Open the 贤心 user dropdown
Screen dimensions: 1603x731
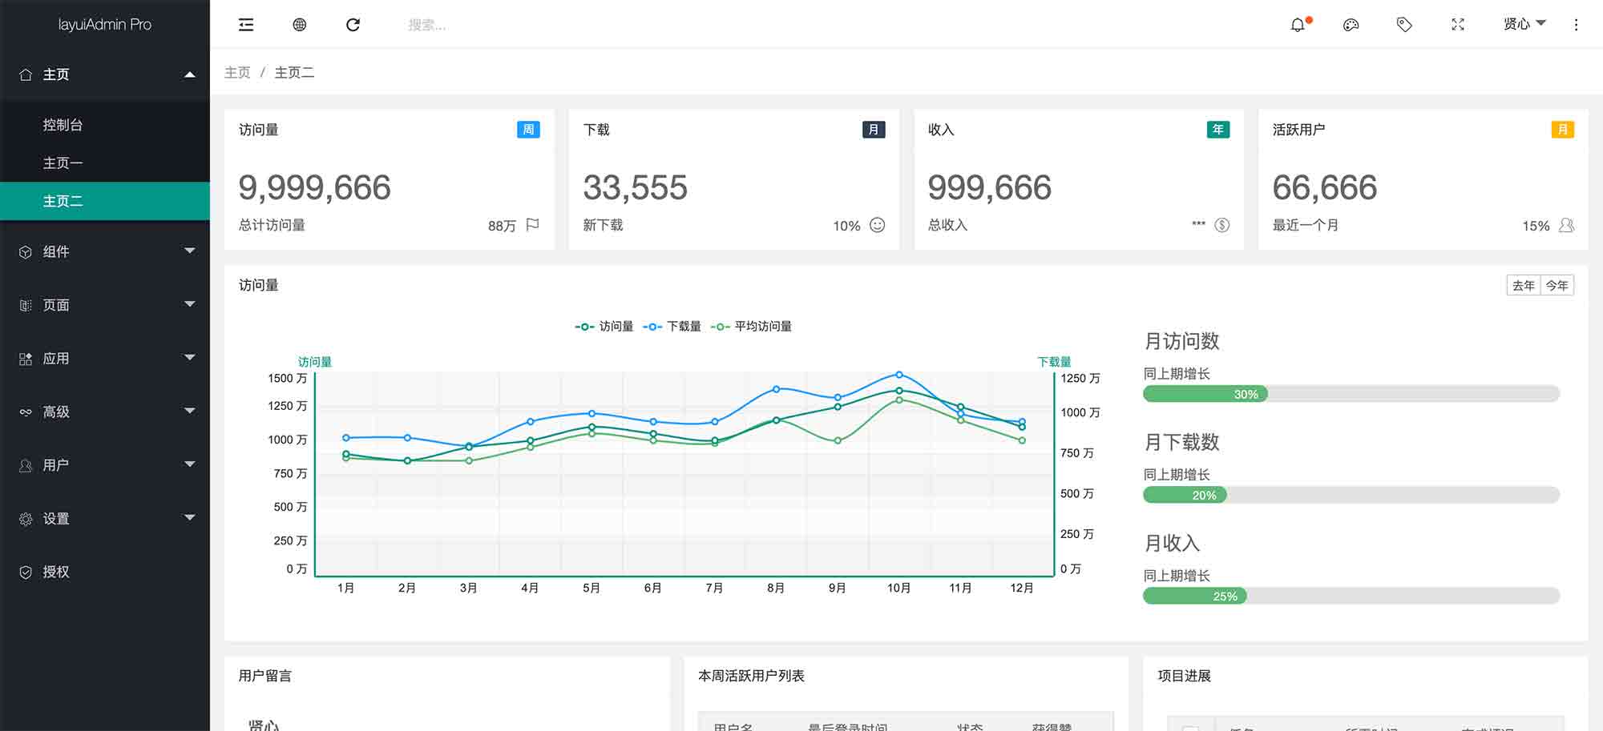[1524, 24]
